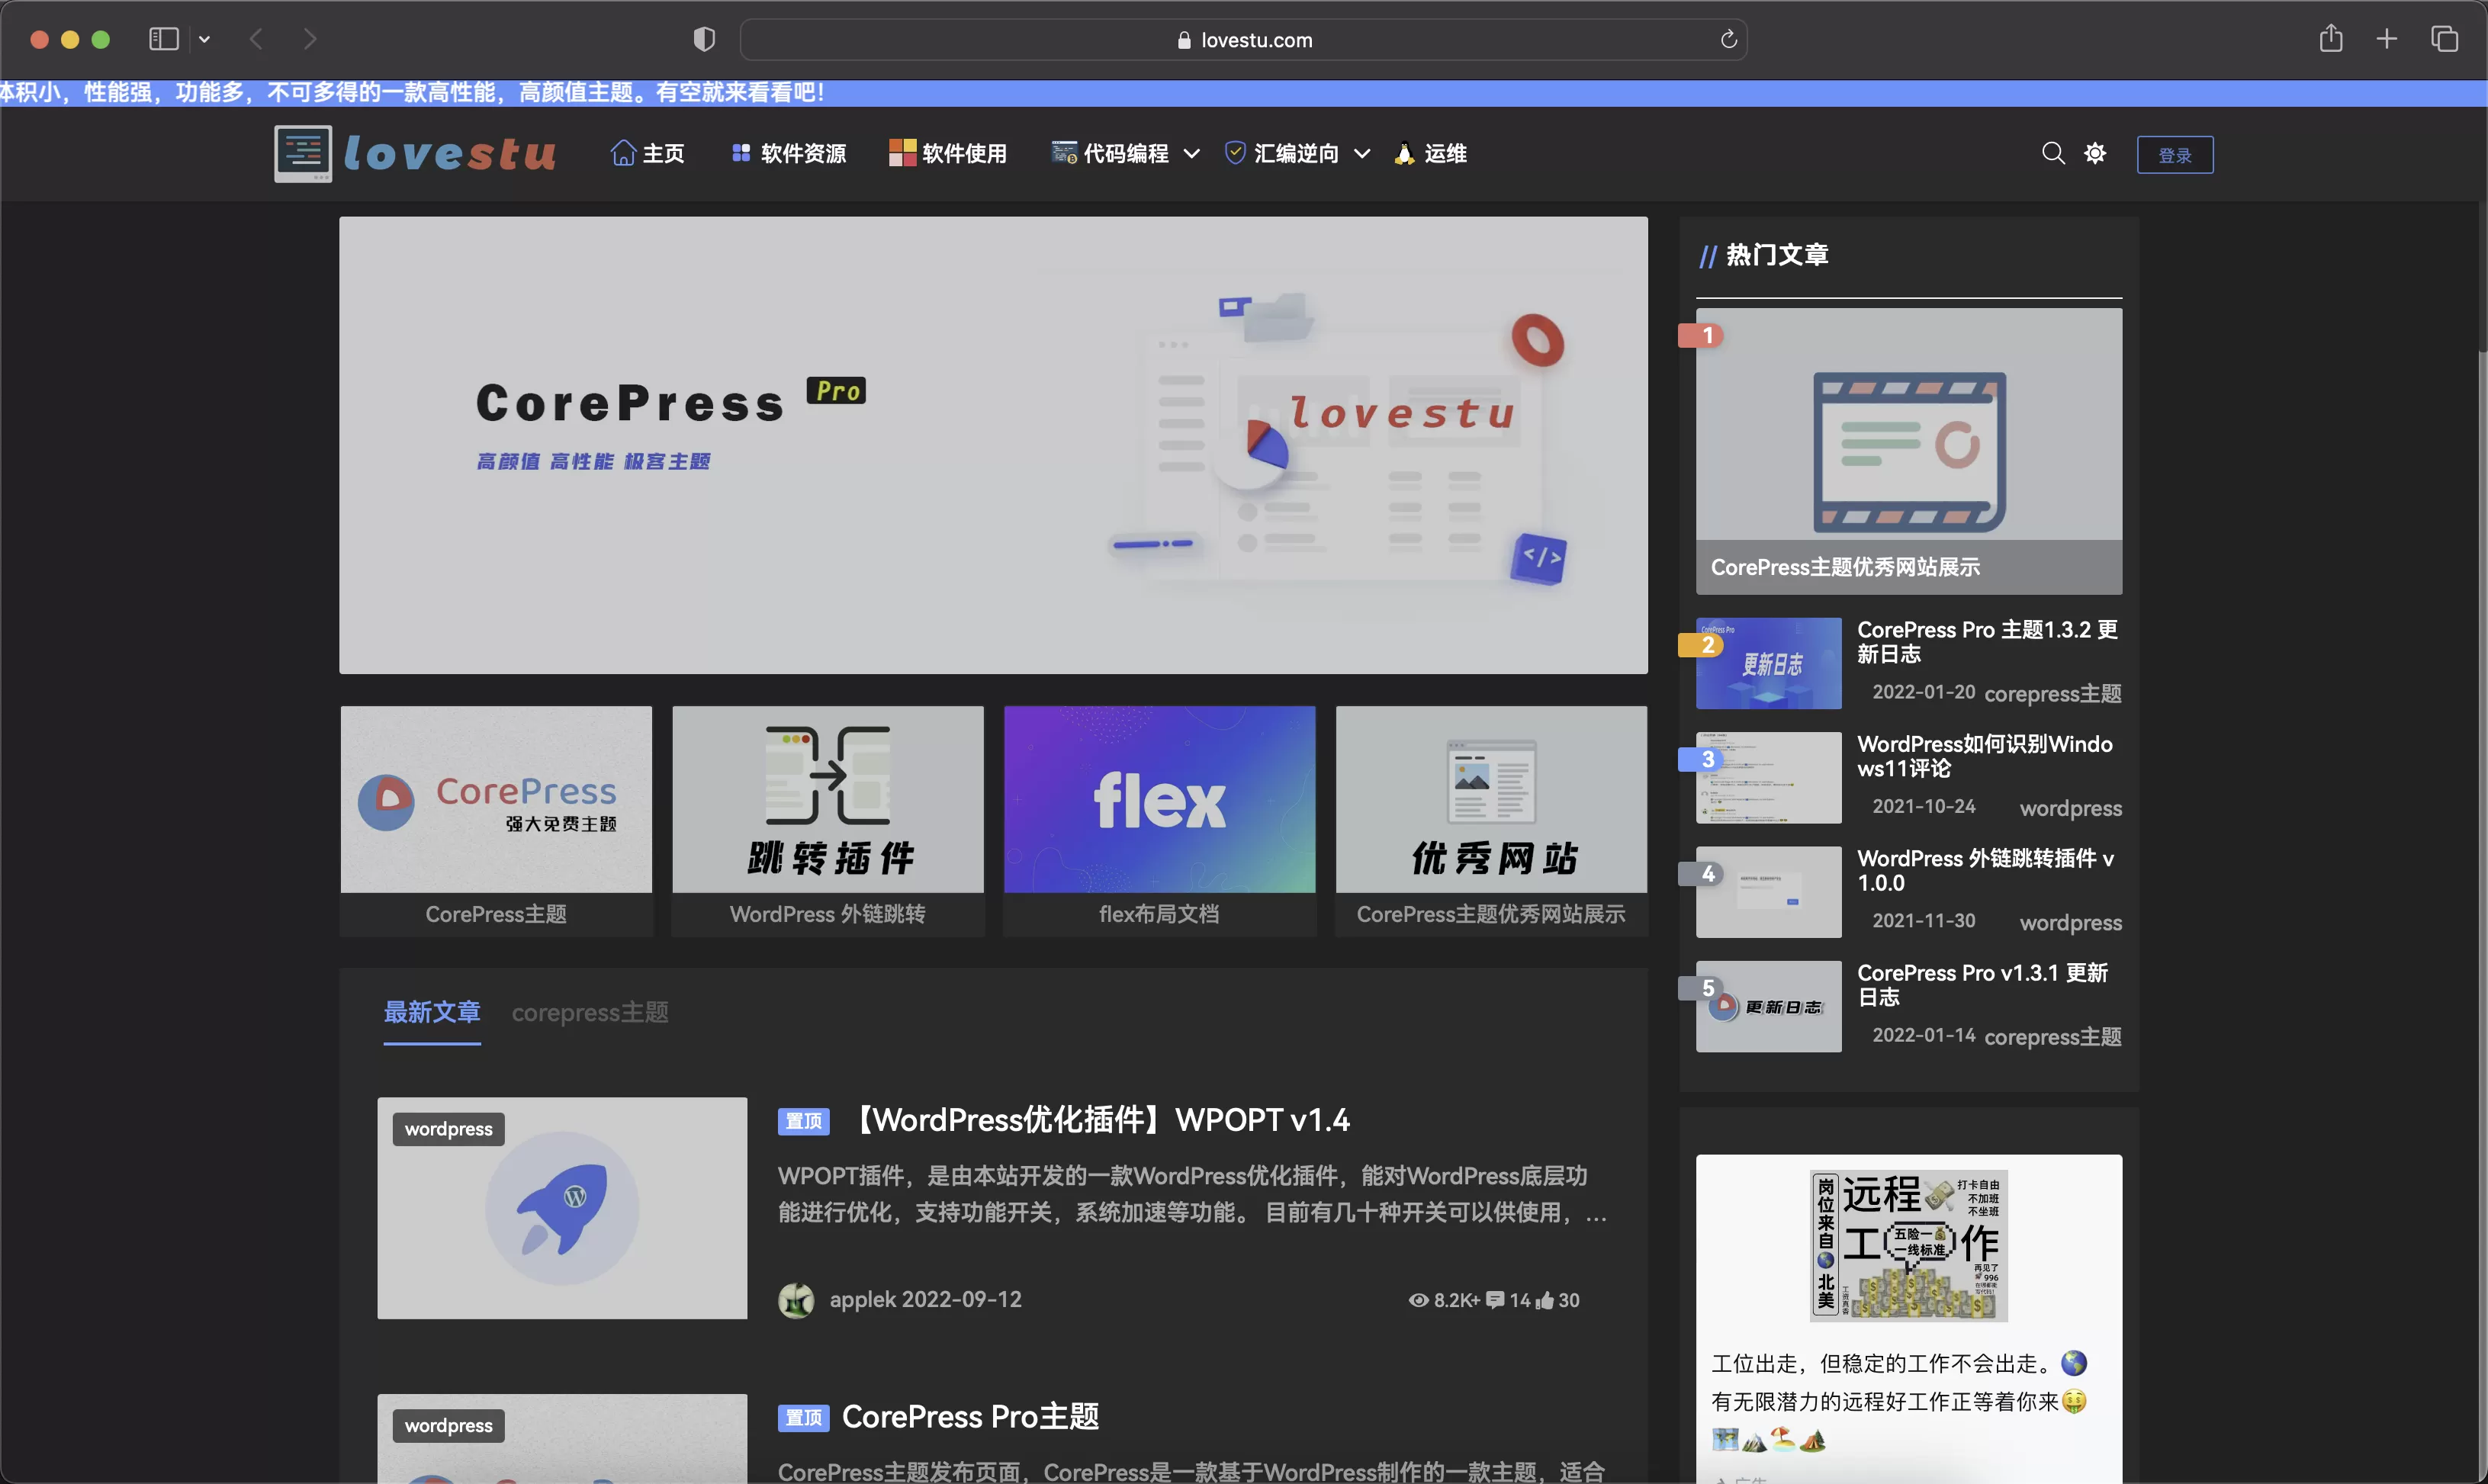The height and width of the screenshot is (1484, 2488).
Task: Open the Safari share icon
Action: click(x=2331, y=38)
